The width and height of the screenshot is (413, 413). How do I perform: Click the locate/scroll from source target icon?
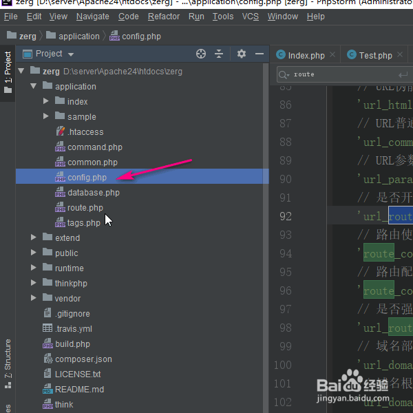pyautogui.click(x=201, y=54)
